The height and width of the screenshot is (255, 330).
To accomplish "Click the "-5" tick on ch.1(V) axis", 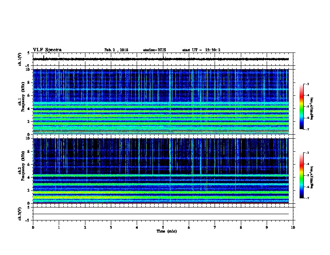I will [x=28, y=66].
